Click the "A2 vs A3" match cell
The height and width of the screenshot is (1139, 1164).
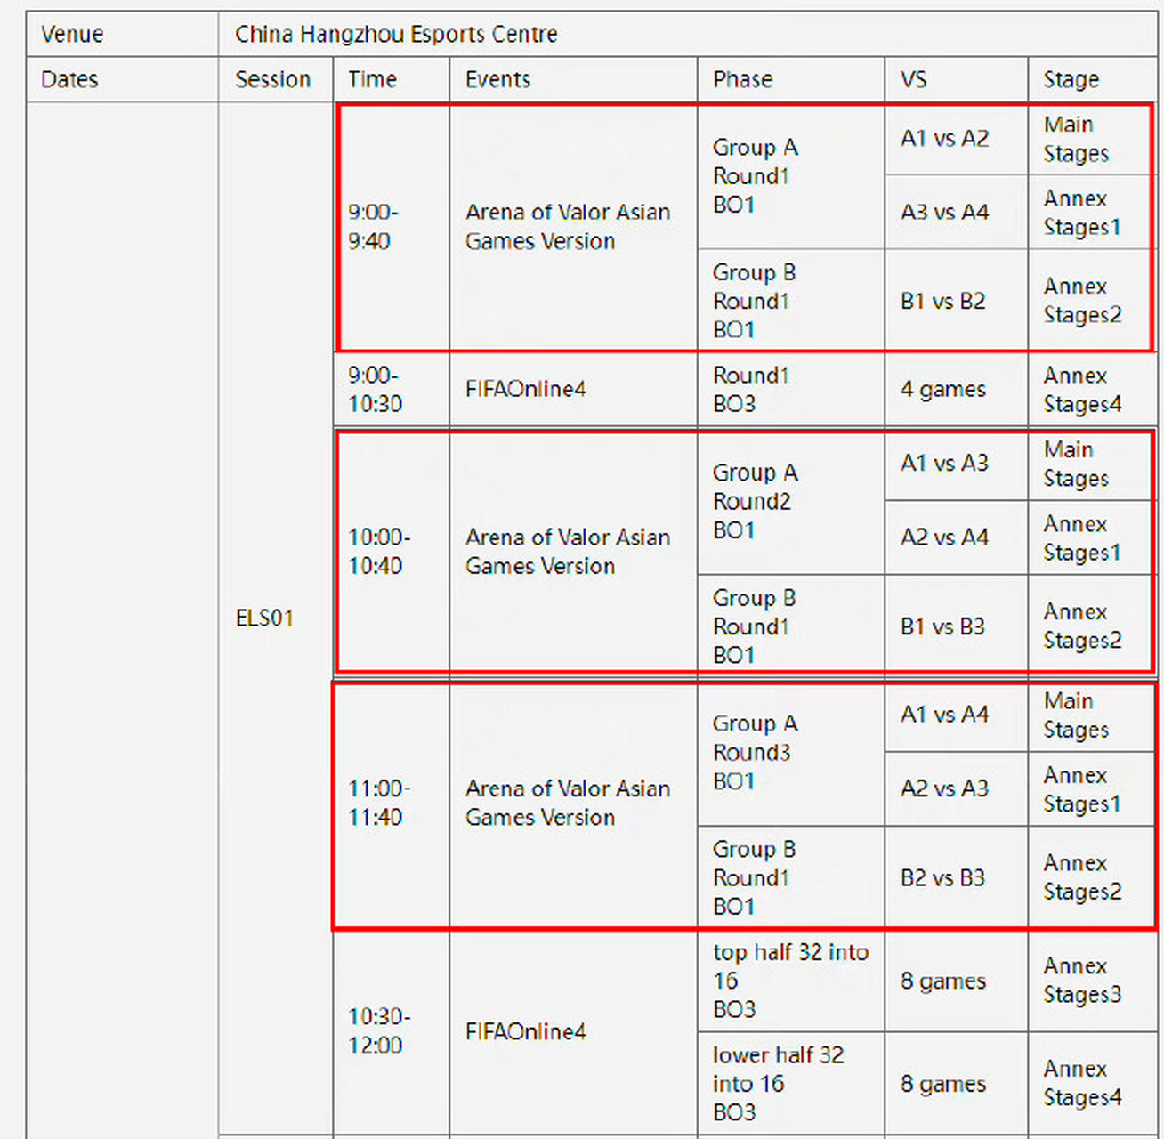coord(957,788)
